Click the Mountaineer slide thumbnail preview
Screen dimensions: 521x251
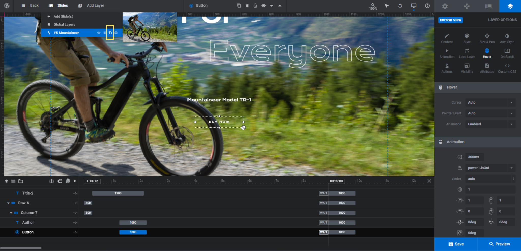click(150, 27)
